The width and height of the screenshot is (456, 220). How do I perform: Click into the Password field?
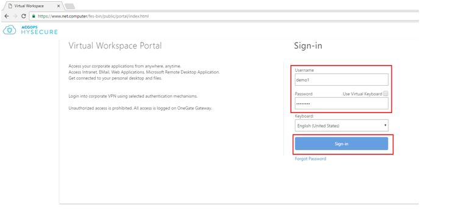click(x=341, y=103)
